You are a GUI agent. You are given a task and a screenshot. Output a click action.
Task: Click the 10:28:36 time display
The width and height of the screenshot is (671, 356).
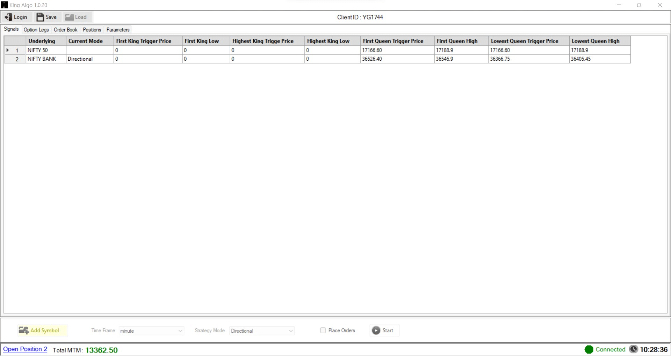click(654, 349)
